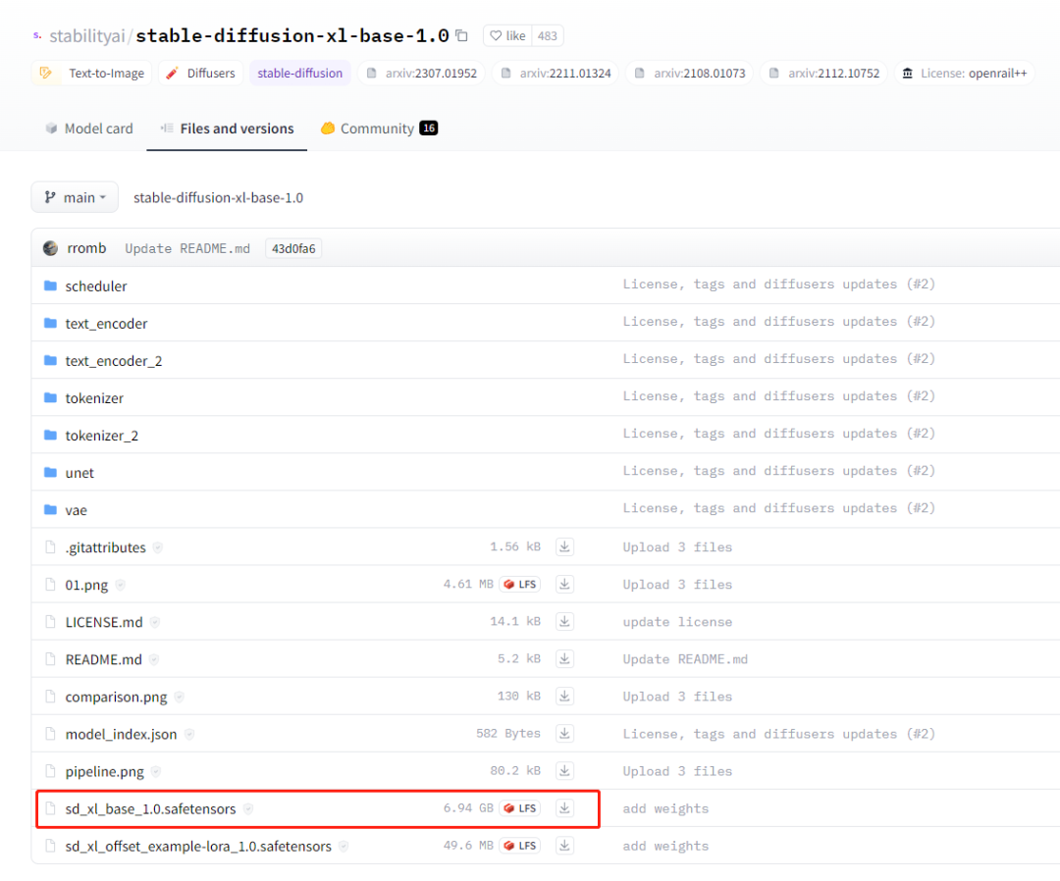1060x881 pixels.
Task: Open the comparison.png file
Action: click(116, 698)
